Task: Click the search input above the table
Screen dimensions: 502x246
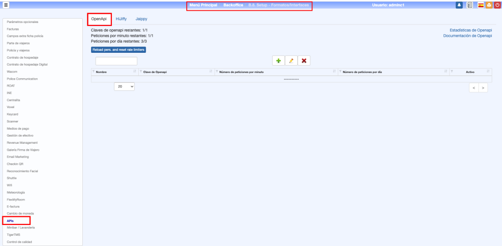Action: 116,61
